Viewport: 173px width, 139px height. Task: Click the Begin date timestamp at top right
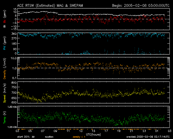(139, 5)
